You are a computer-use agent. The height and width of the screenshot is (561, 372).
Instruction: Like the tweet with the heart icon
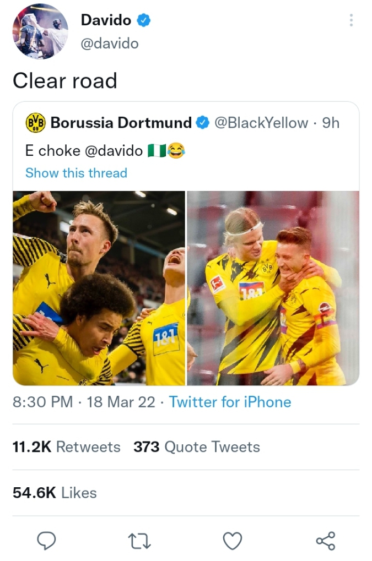point(232,541)
